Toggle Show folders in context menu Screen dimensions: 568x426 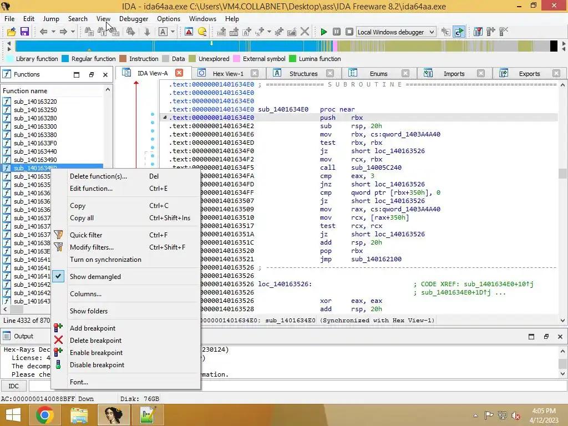[89, 311]
